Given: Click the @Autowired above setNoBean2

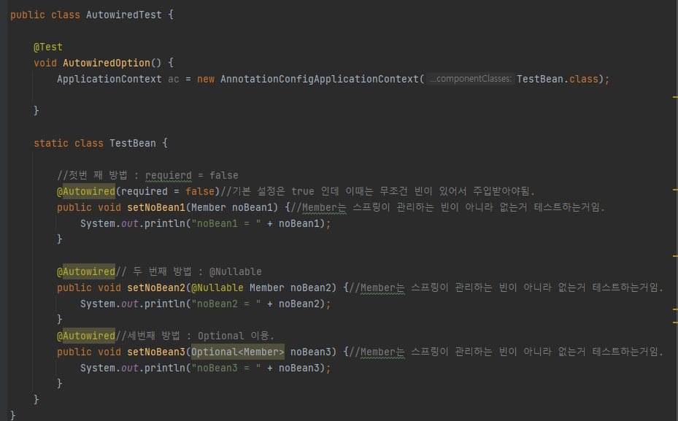Looking at the screenshot, I should 86,271.
